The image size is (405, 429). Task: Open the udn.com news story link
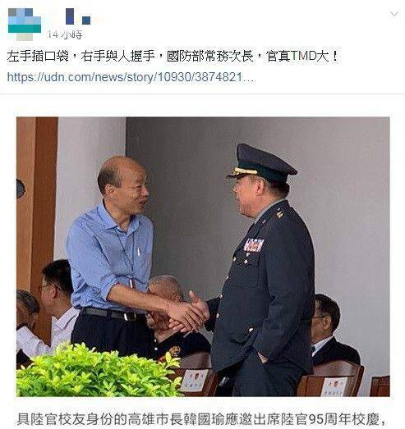131,77
